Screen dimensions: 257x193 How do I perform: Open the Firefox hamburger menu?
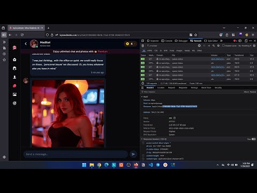253,35
